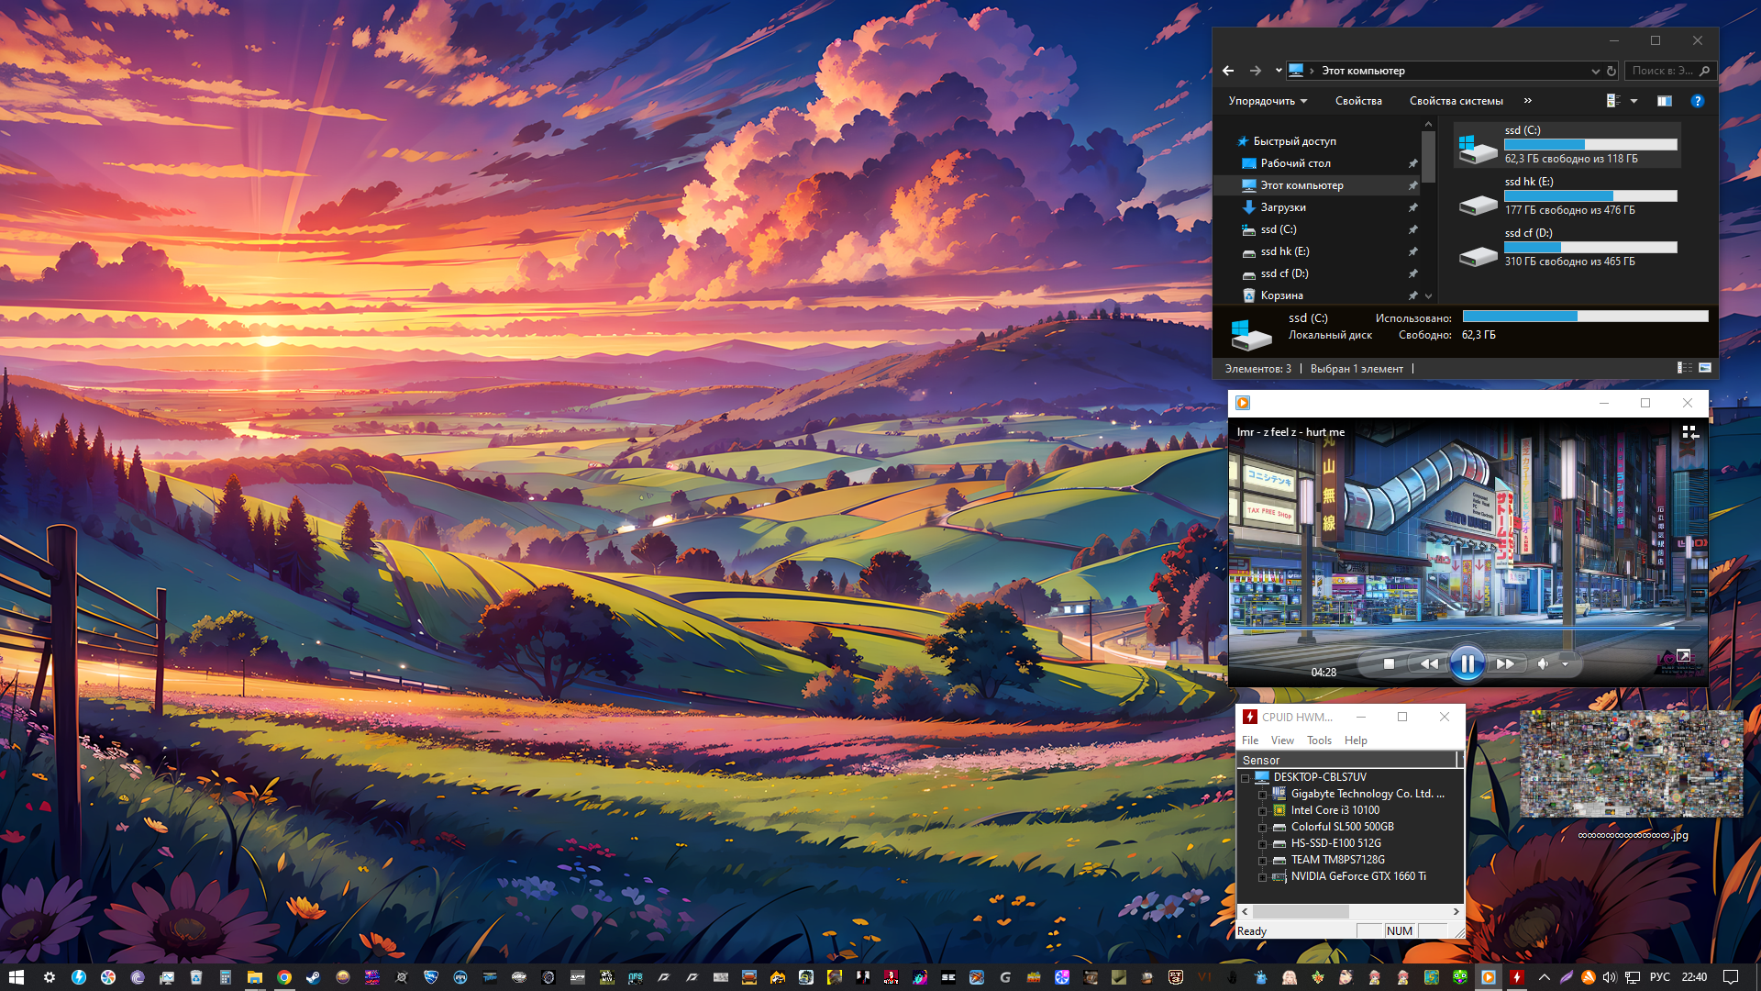Open Корзина in navigation pane
The height and width of the screenshot is (991, 1761).
(x=1281, y=295)
